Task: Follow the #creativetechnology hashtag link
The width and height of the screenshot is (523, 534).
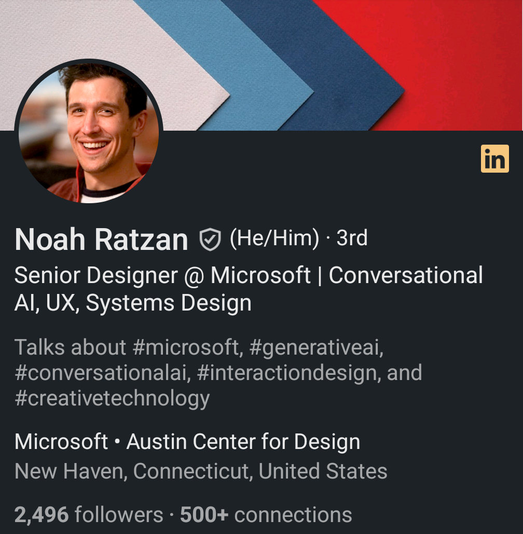Action: click(x=112, y=398)
